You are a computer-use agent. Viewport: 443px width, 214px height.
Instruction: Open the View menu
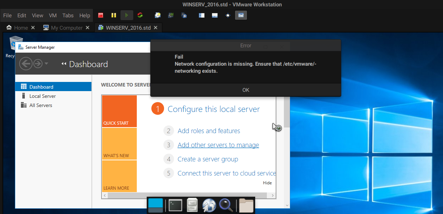point(38,16)
